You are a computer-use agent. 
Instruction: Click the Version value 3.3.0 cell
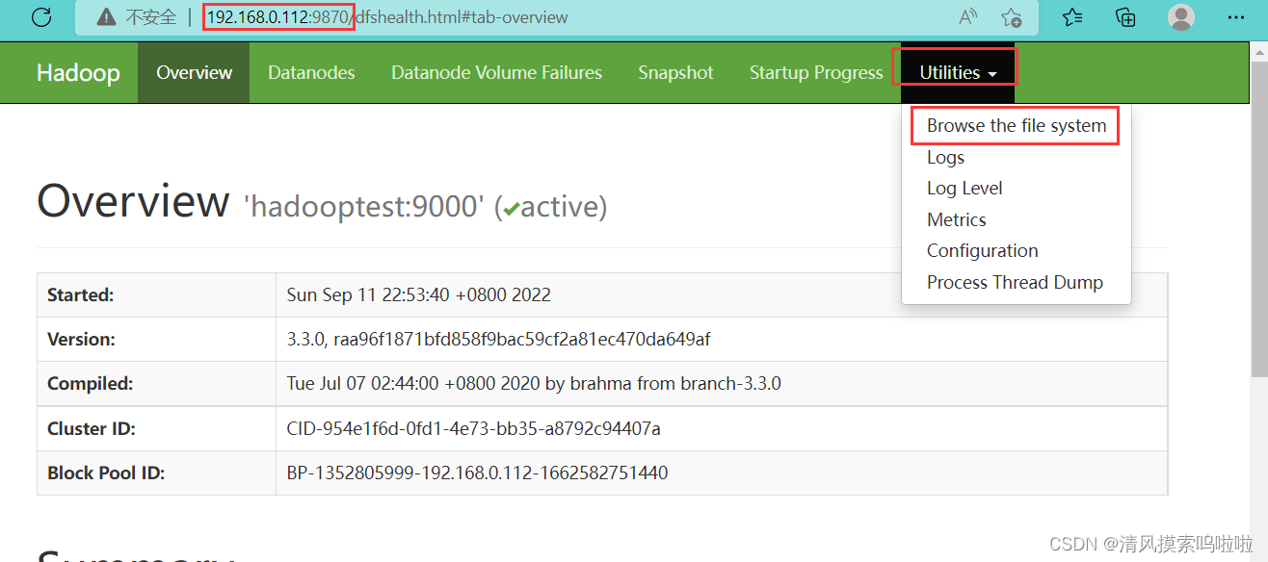pos(721,340)
